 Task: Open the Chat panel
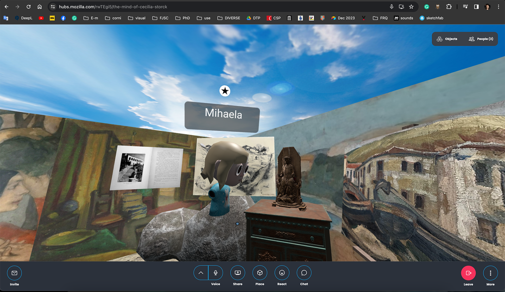pos(304,273)
